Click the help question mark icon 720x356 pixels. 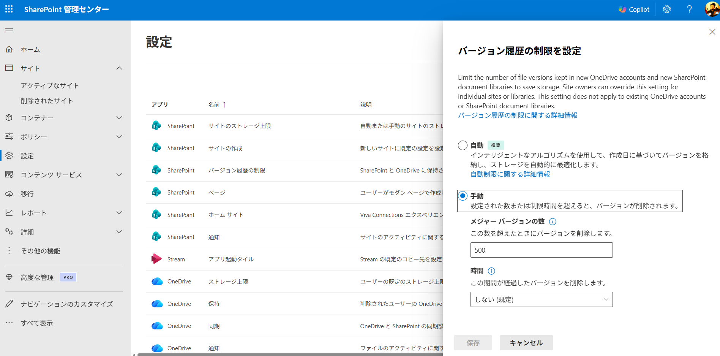[x=689, y=9]
